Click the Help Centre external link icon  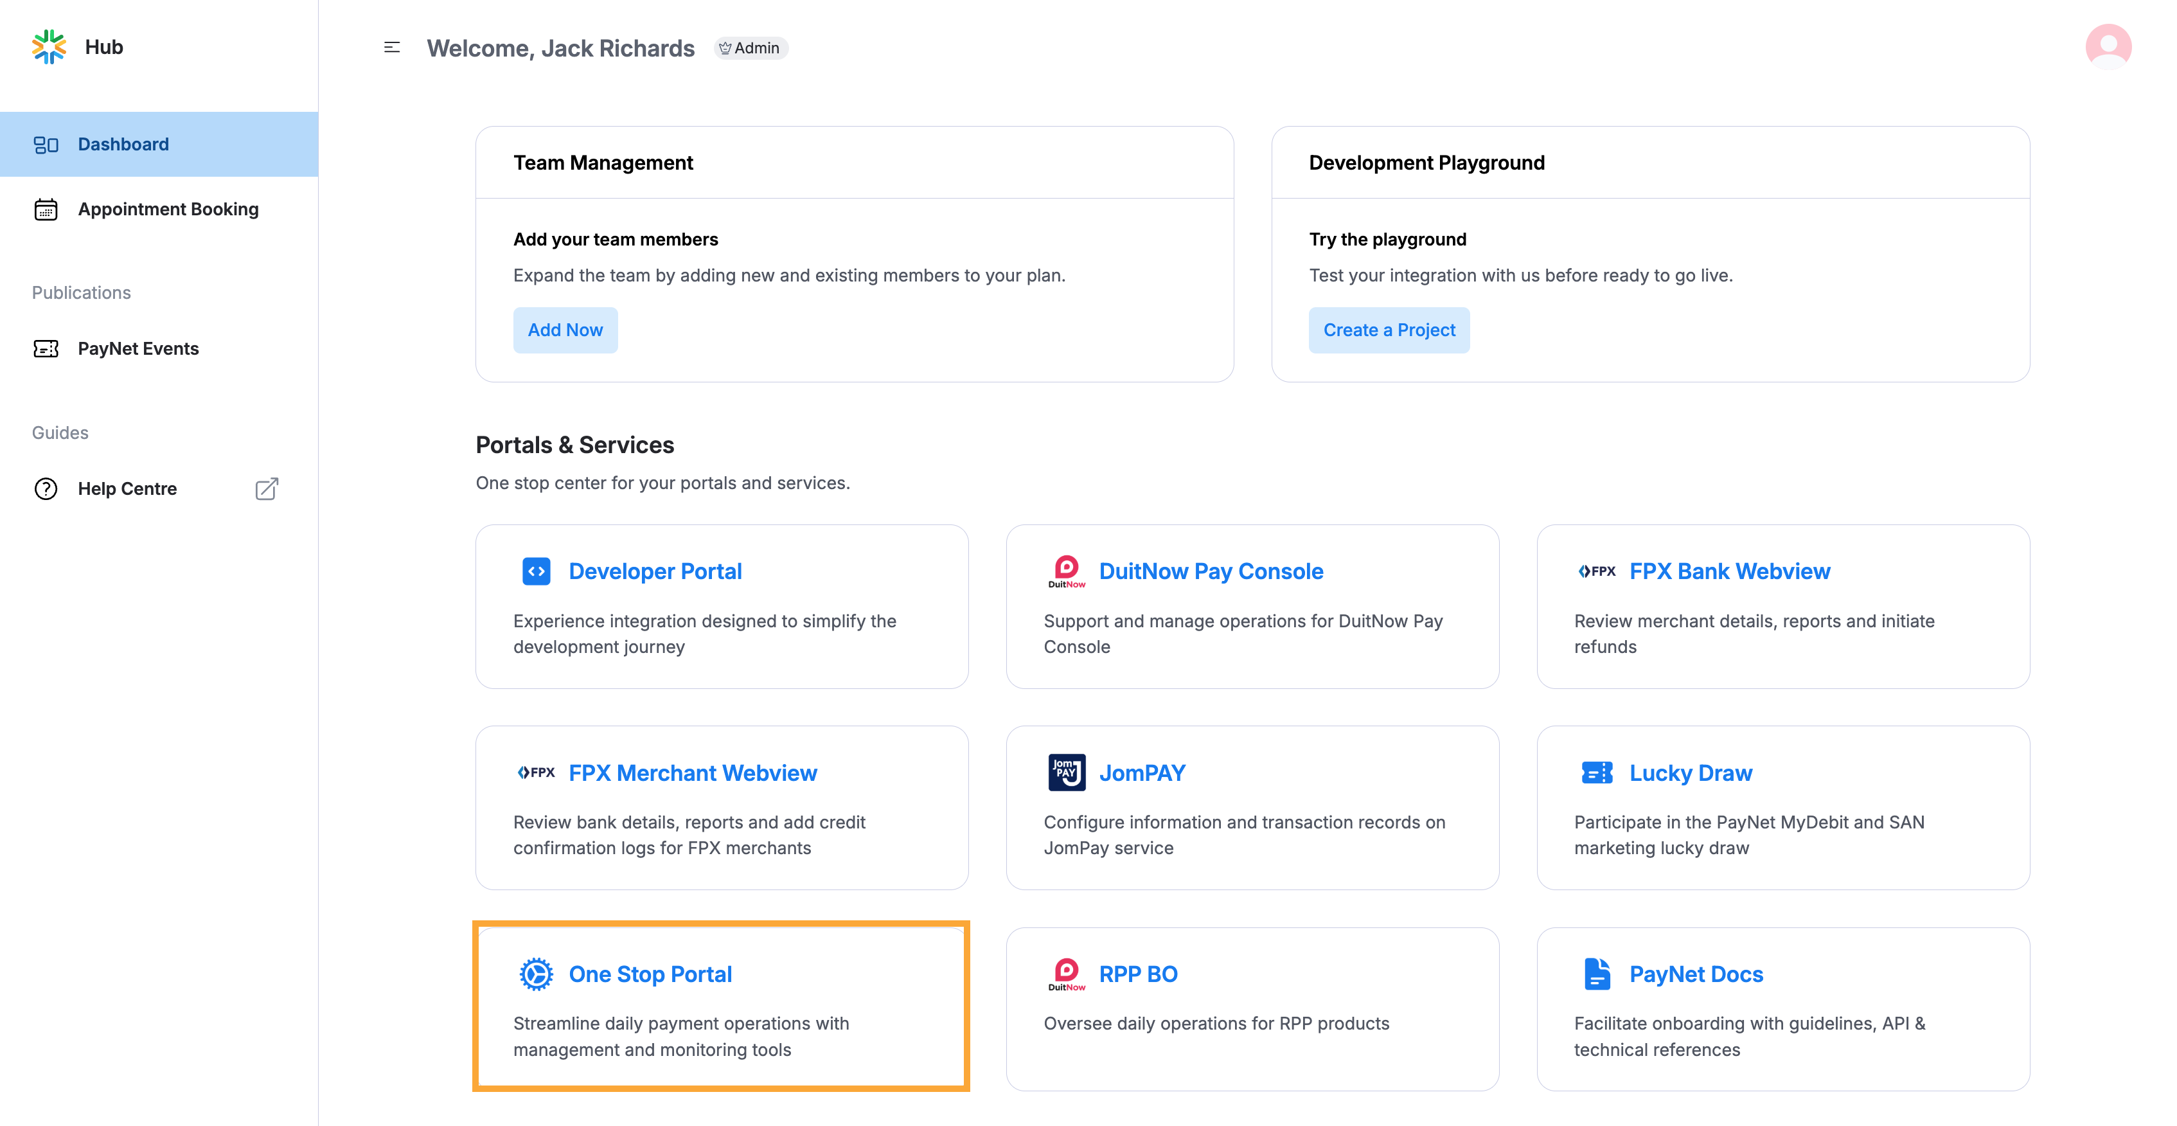tap(266, 488)
